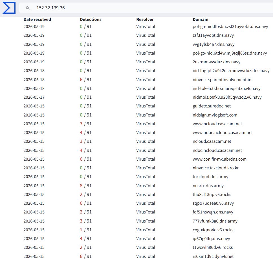Image resolution: width=273 pixels, height=259 pixels.
Task: Select the 6 / 91 detections for www.conifir-mx.abrdns.com
Action: (86, 159)
